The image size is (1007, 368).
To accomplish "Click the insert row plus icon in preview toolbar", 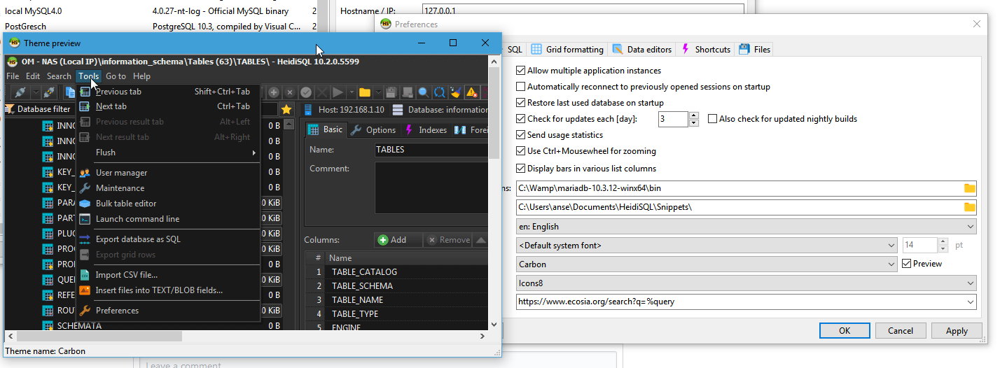I will click(274, 92).
